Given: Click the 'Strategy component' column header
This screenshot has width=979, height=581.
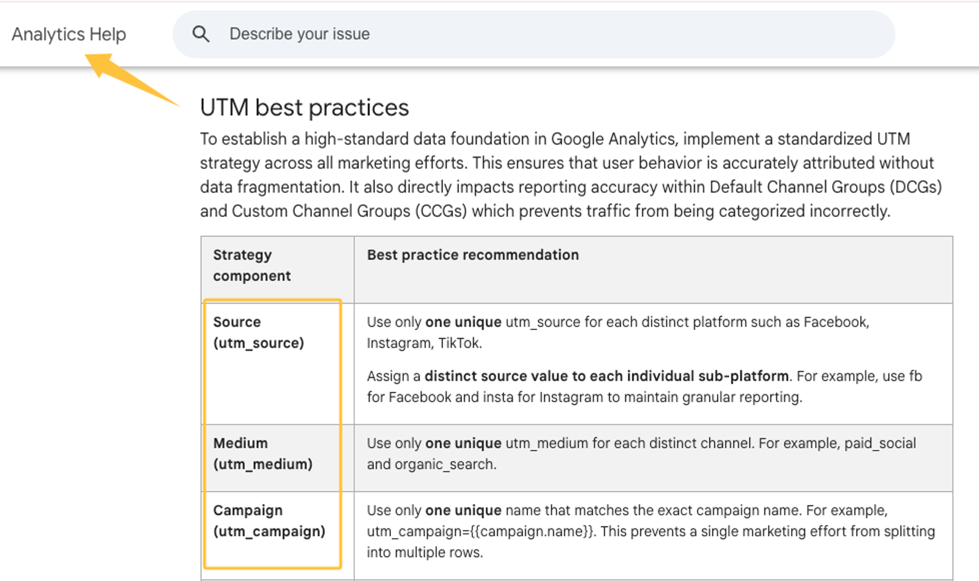Looking at the screenshot, I should tap(278, 269).
